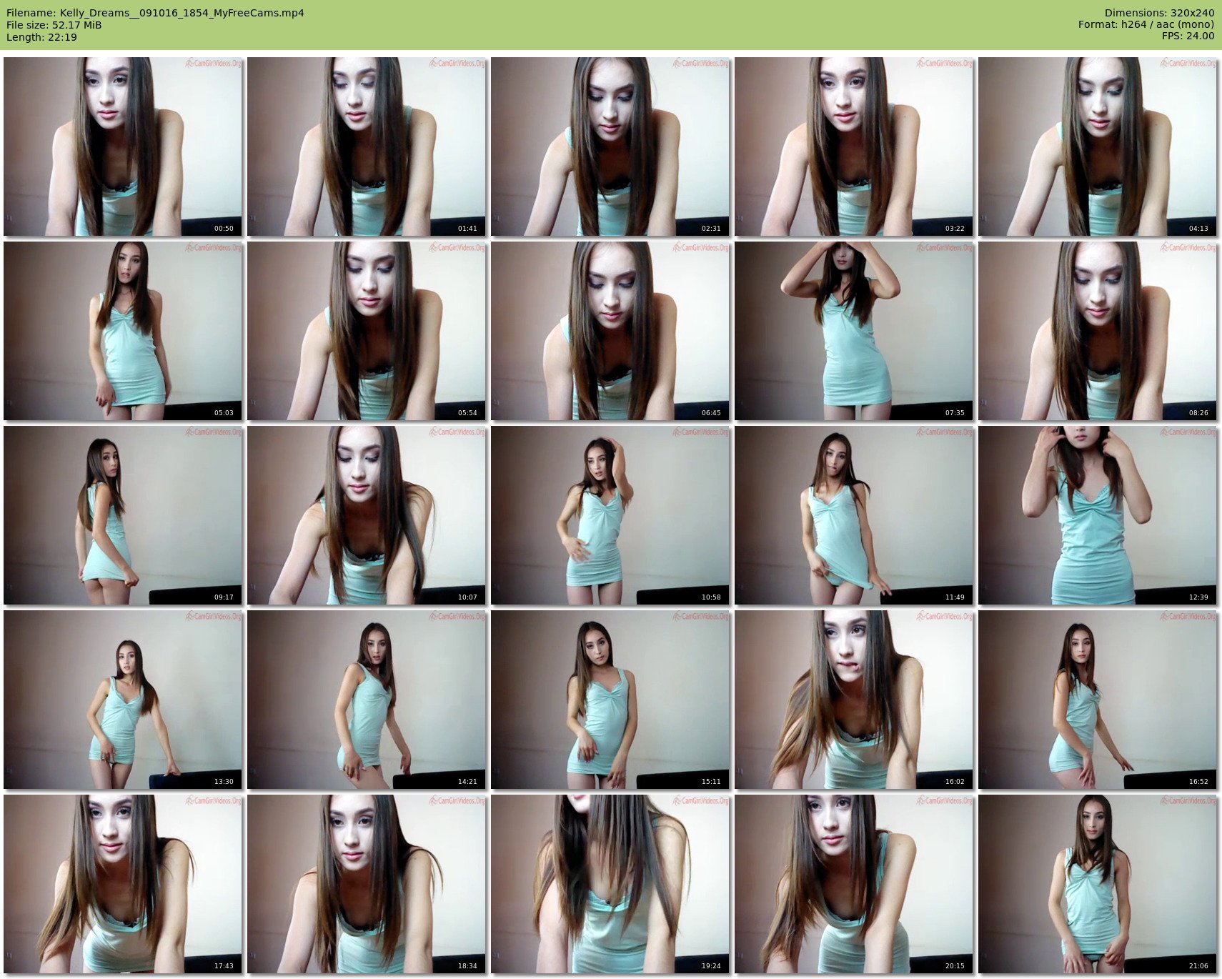1222x979 pixels.
Task: Click the frame stamped 12:39
Action: (1098, 515)
